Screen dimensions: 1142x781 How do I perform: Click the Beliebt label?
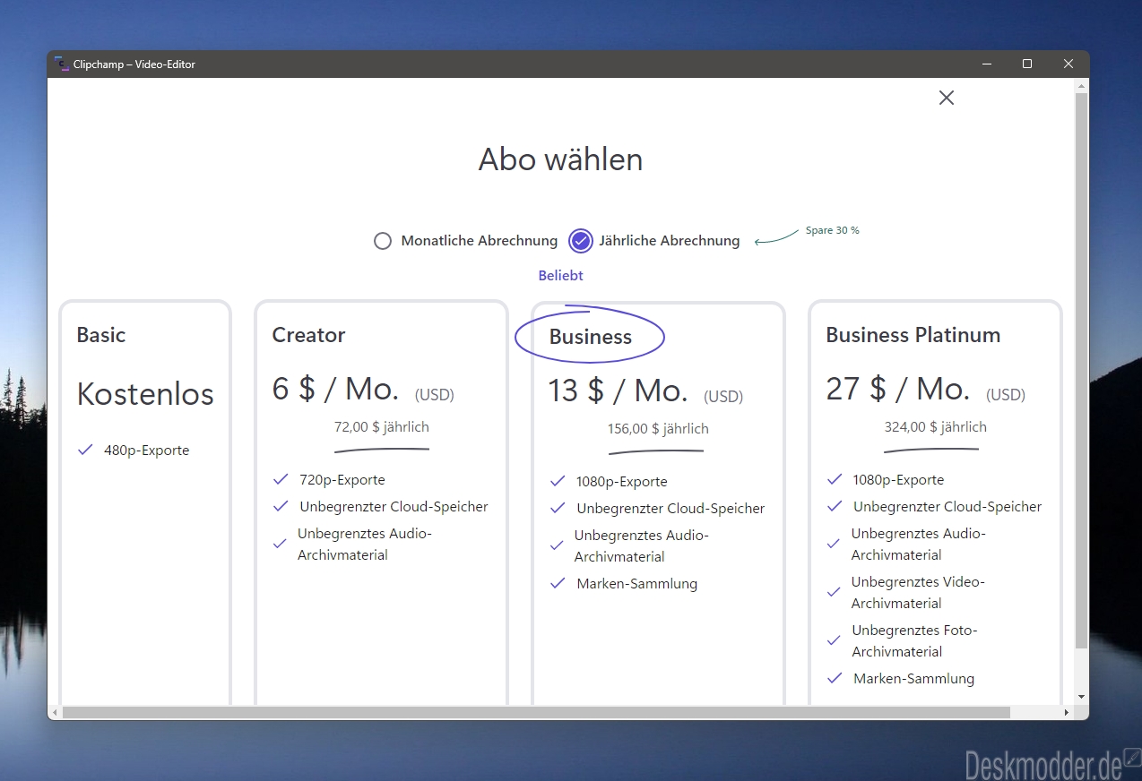561,276
